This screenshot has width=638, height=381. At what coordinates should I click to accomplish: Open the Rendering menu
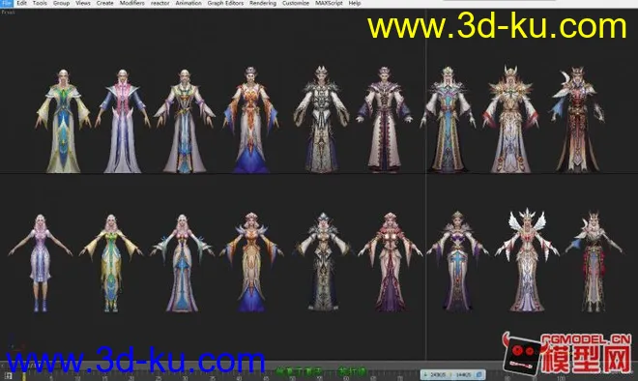(263, 3)
